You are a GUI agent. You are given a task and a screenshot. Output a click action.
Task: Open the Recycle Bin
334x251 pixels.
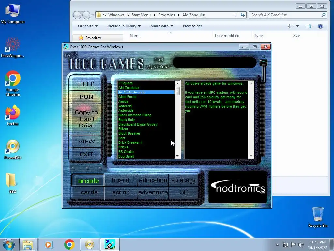click(318, 217)
